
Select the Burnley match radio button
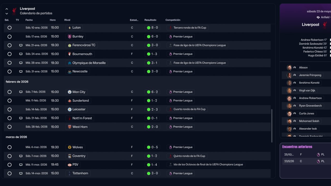click(x=10, y=36)
